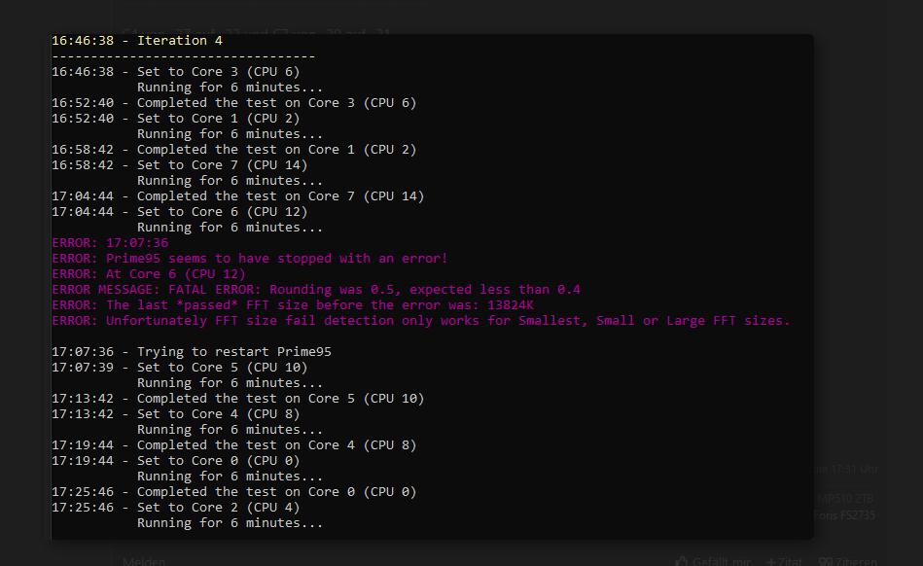Click the 'Set to Core 3 (CPU 6)' line
Screen dimensions: 923x566
click(x=175, y=72)
